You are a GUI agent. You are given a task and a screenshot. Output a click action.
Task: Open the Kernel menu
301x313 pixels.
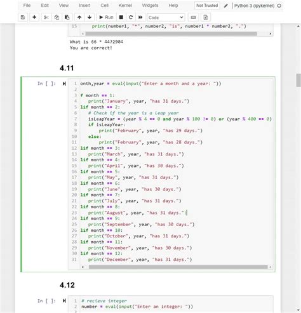click(x=125, y=6)
